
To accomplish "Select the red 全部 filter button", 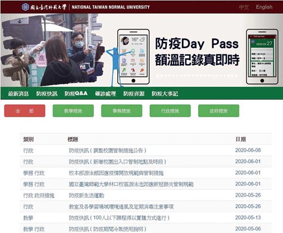I will pyautogui.click(x=25, y=111).
